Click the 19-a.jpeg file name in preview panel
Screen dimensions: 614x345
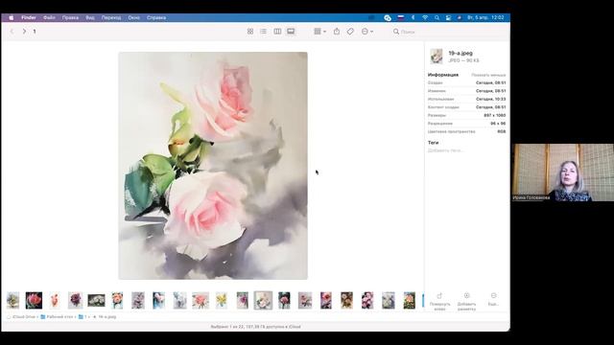click(x=460, y=53)
